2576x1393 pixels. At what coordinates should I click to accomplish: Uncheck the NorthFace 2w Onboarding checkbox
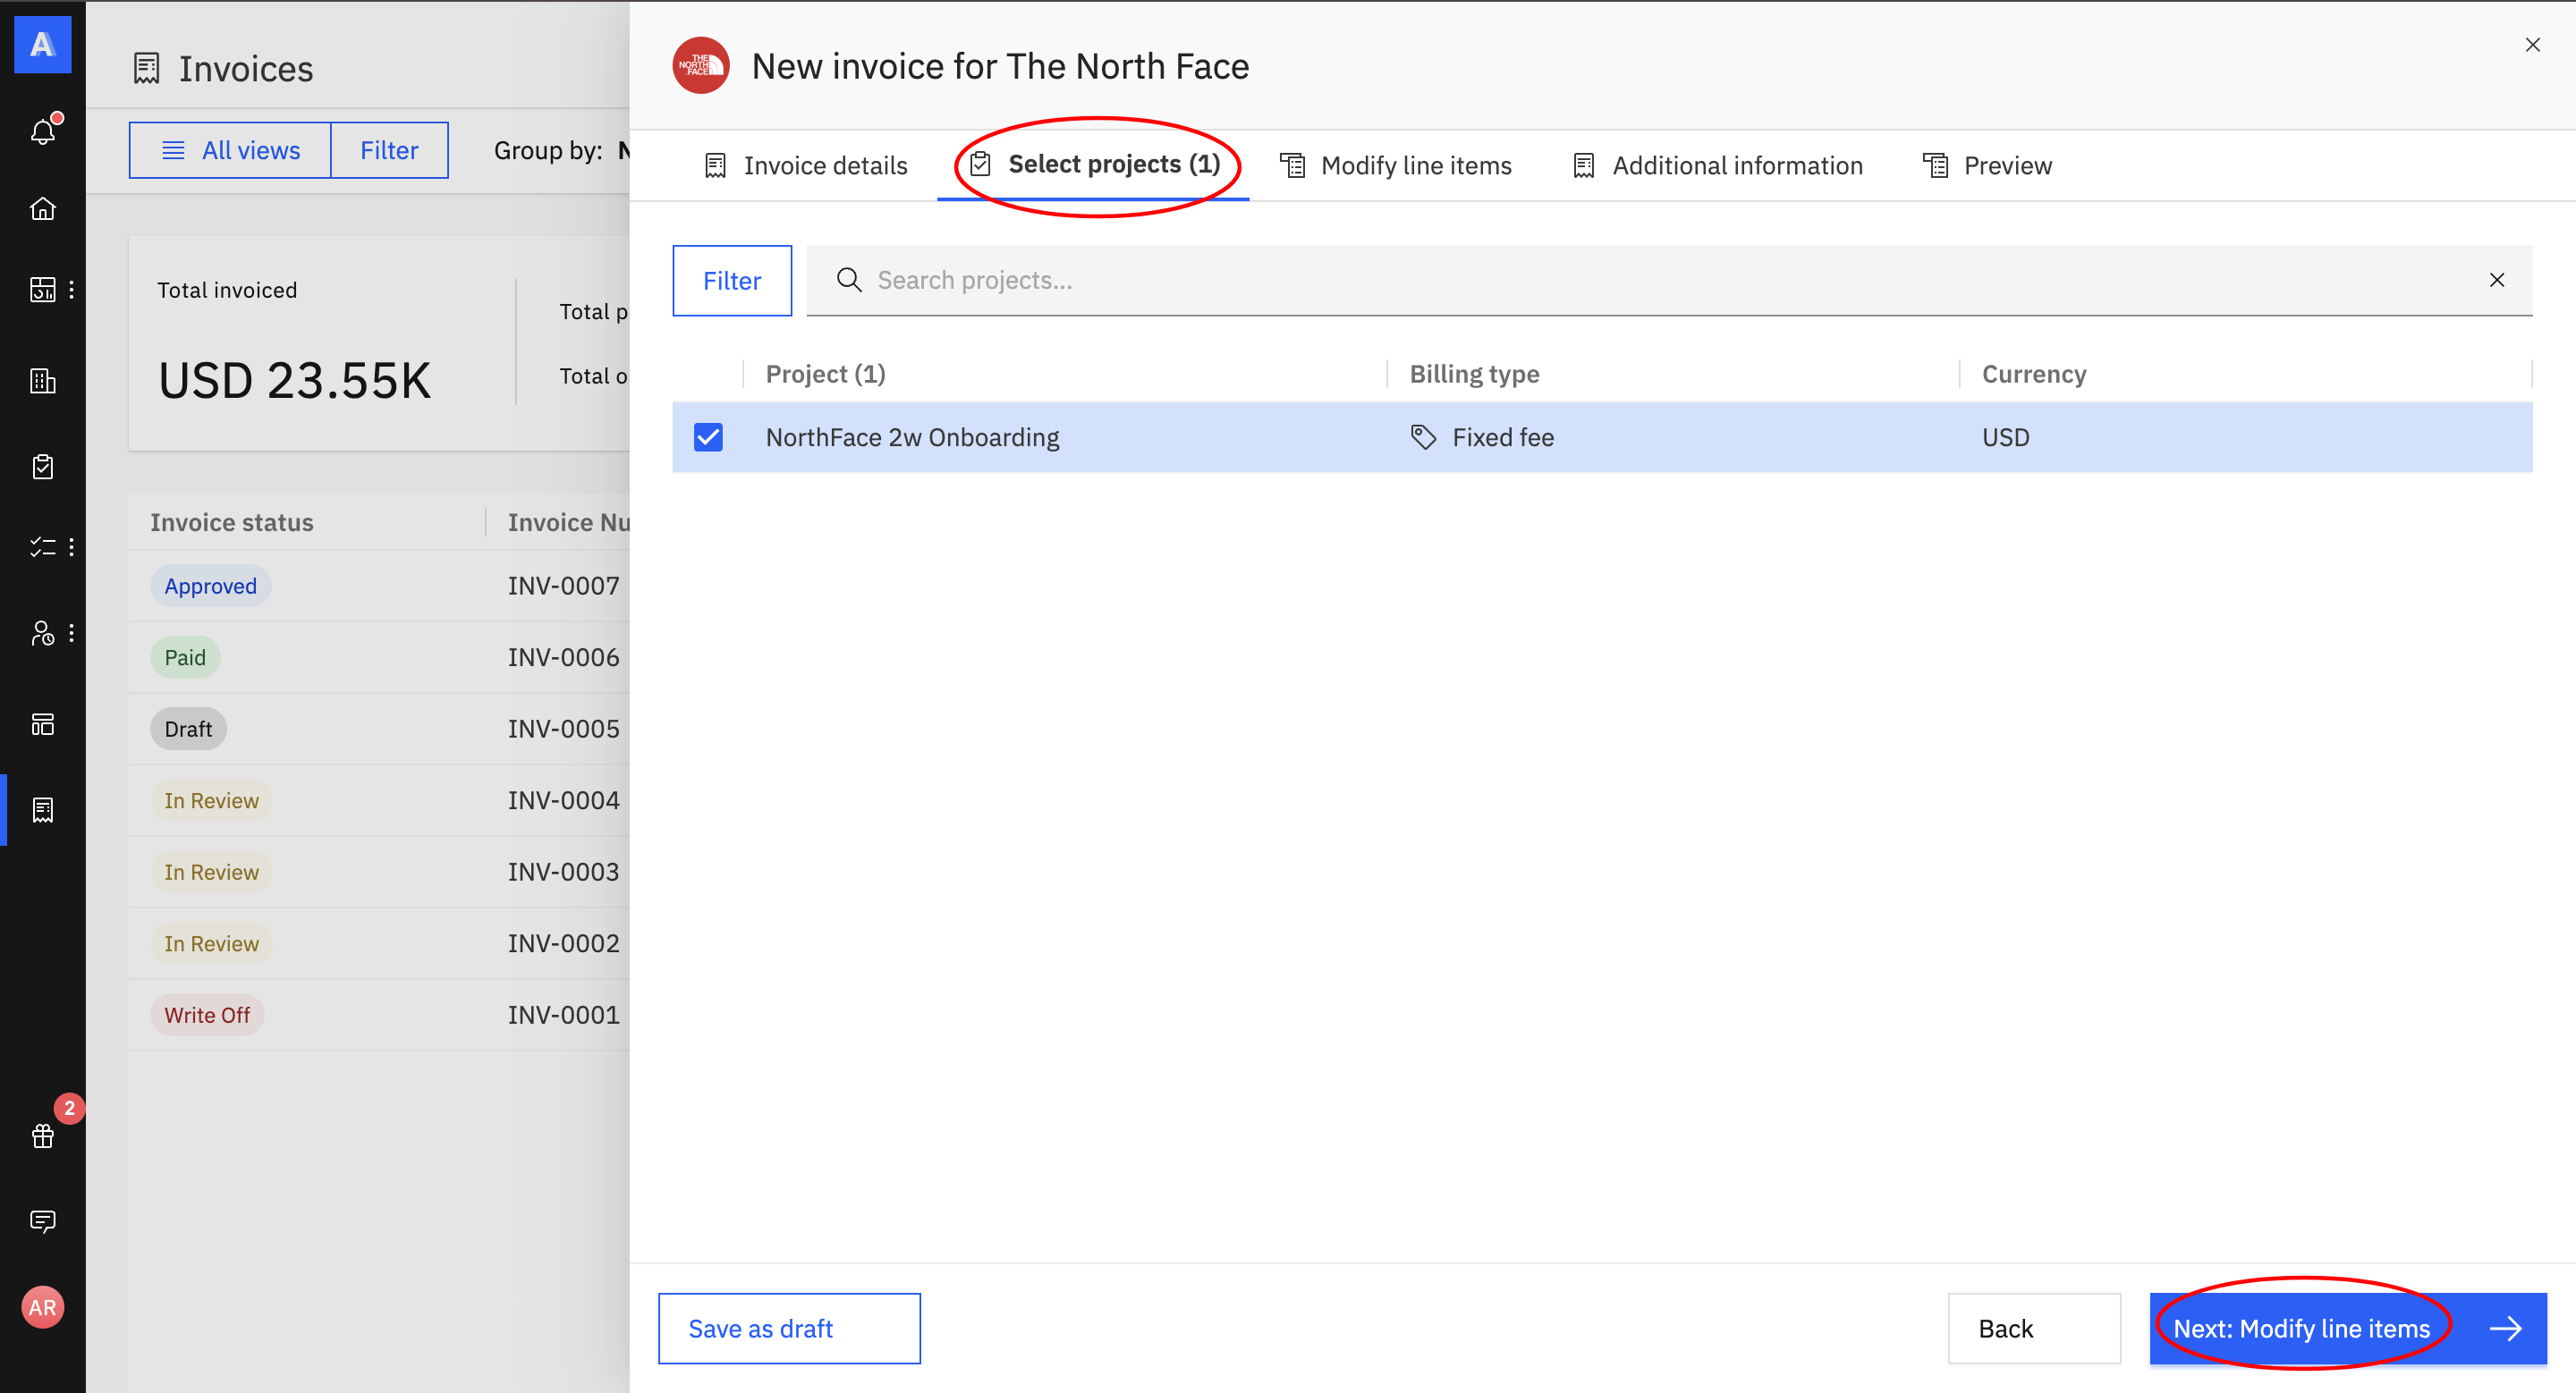[x=708, y=436]
